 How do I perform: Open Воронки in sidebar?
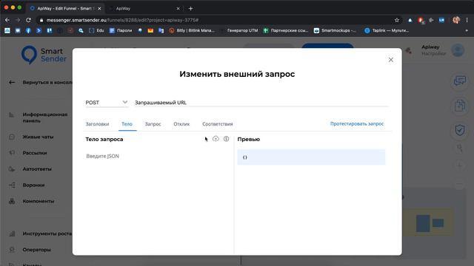click(x=33, y=185)
